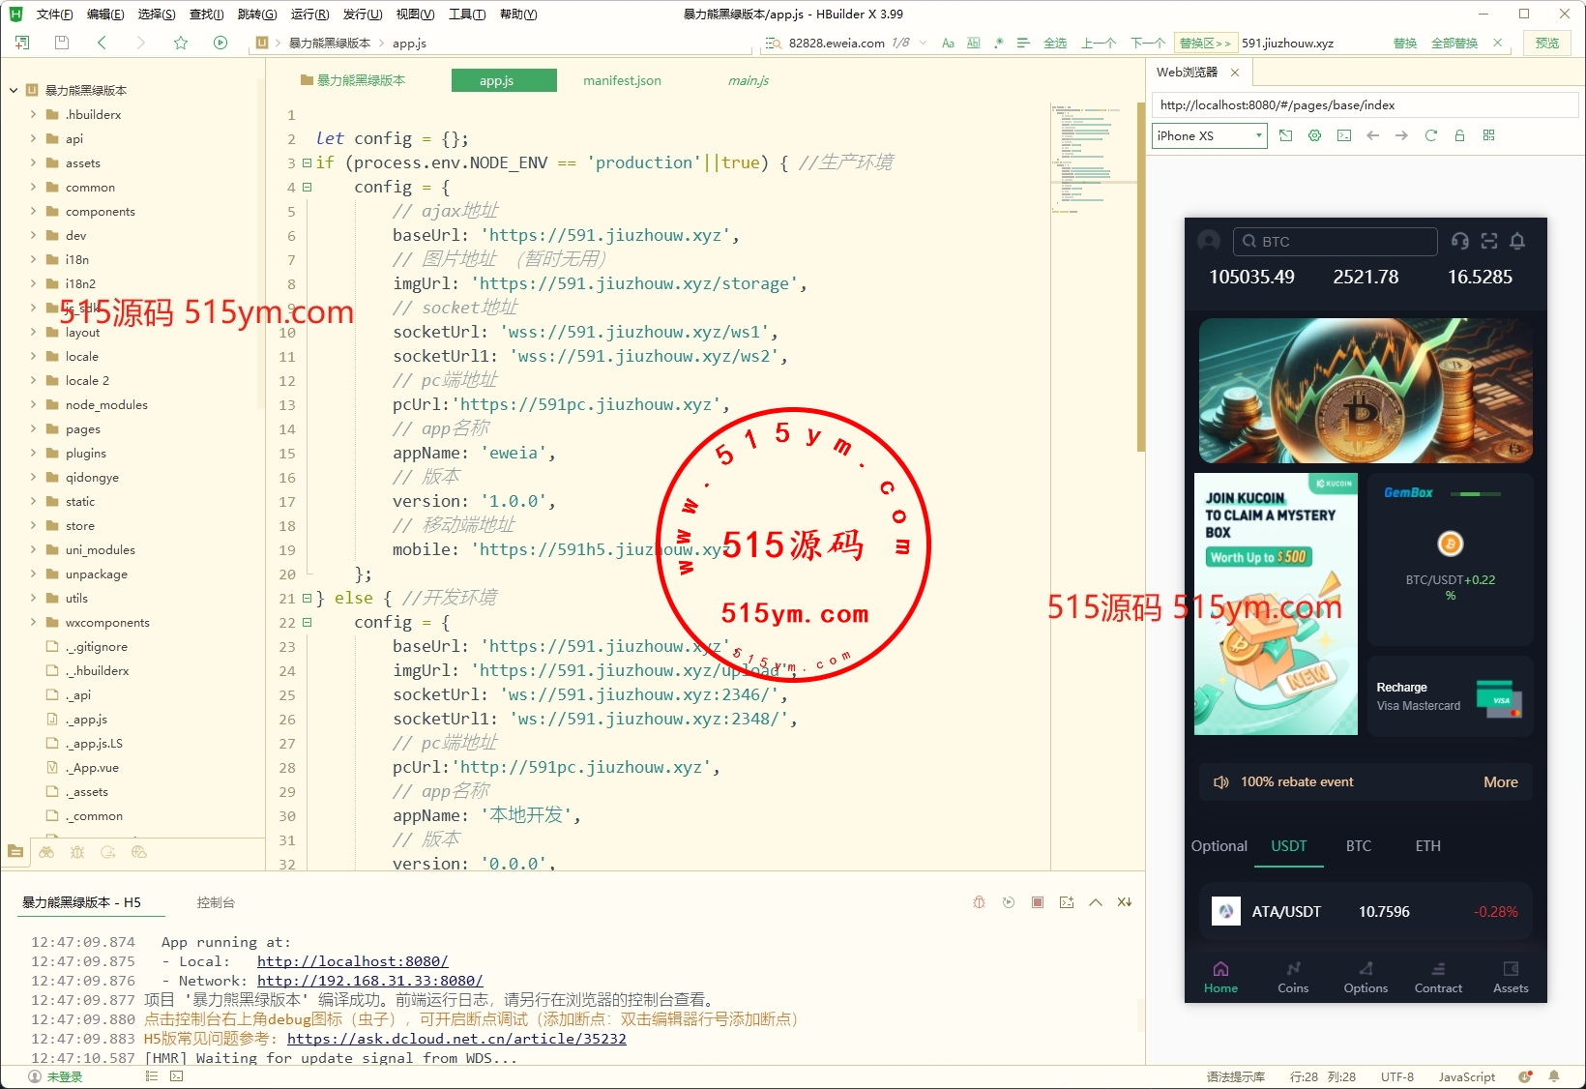Click the bookmark star icon in the toolbar
The width and height of the screenshot is (1586, 1089).
click(181, 43)
